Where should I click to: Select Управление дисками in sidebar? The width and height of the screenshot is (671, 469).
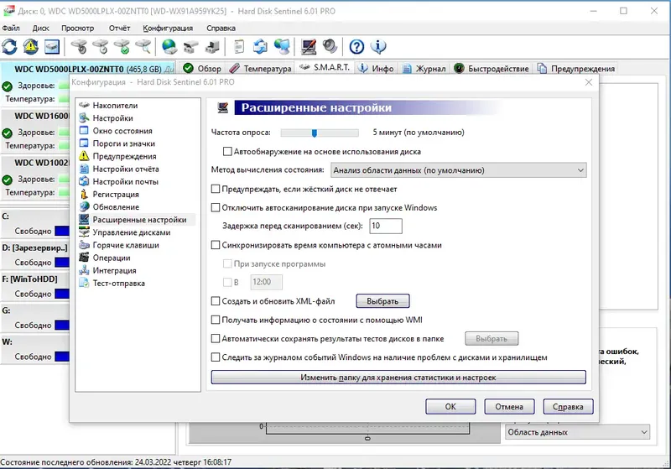click(x=132, y=232)
